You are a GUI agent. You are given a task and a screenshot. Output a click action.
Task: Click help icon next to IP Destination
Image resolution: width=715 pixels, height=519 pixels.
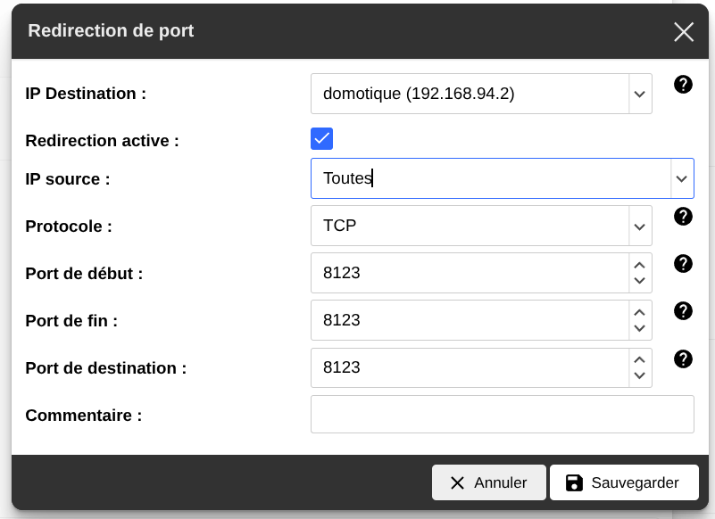click(x=683, y=85)
